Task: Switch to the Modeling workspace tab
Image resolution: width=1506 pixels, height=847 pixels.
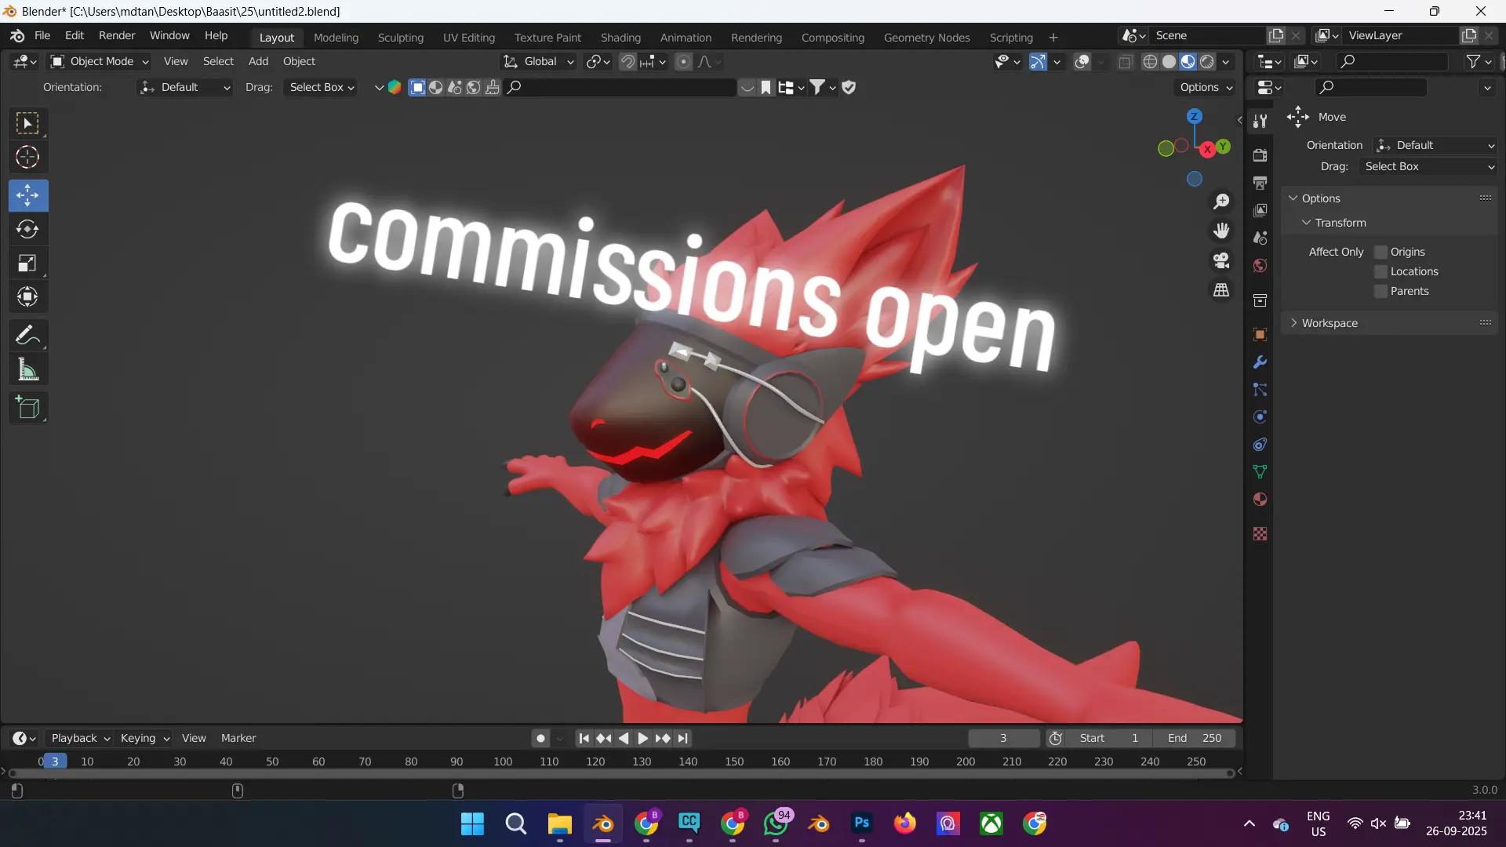Action: (x=336, y=38)
